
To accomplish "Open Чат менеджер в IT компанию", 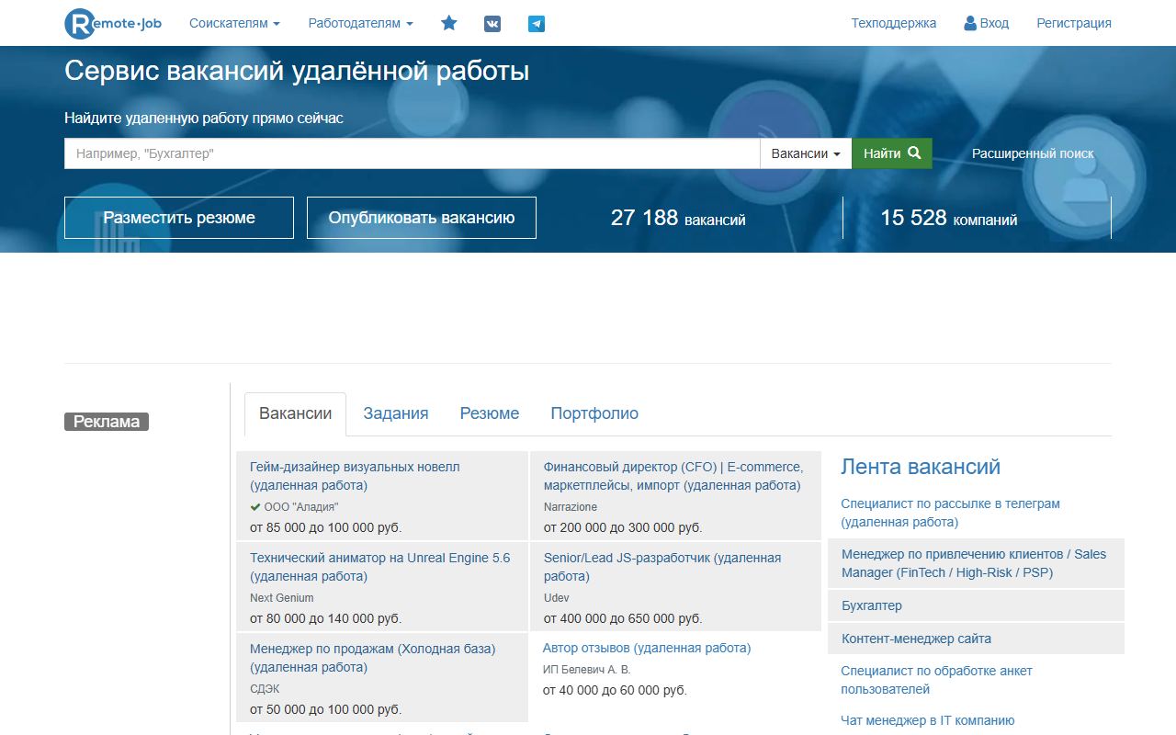I will 927,720.
